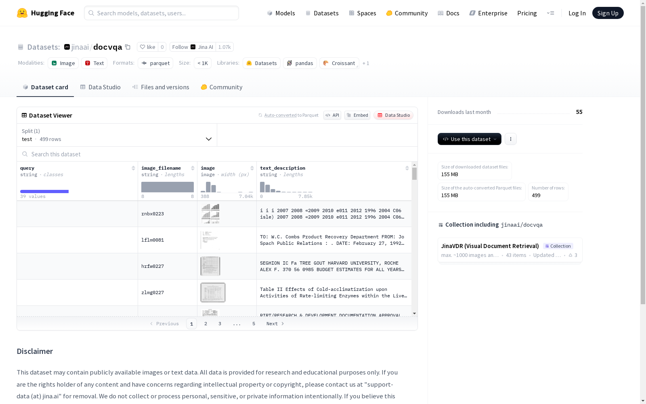This screenshot has height=404, width=646.
Task: Filter by Image modality tag
Action: (63, 63)
